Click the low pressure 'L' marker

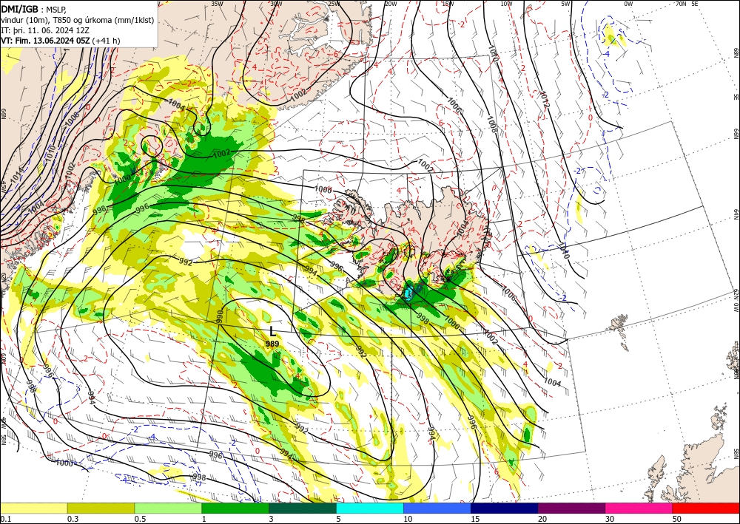tap(272, 331)
